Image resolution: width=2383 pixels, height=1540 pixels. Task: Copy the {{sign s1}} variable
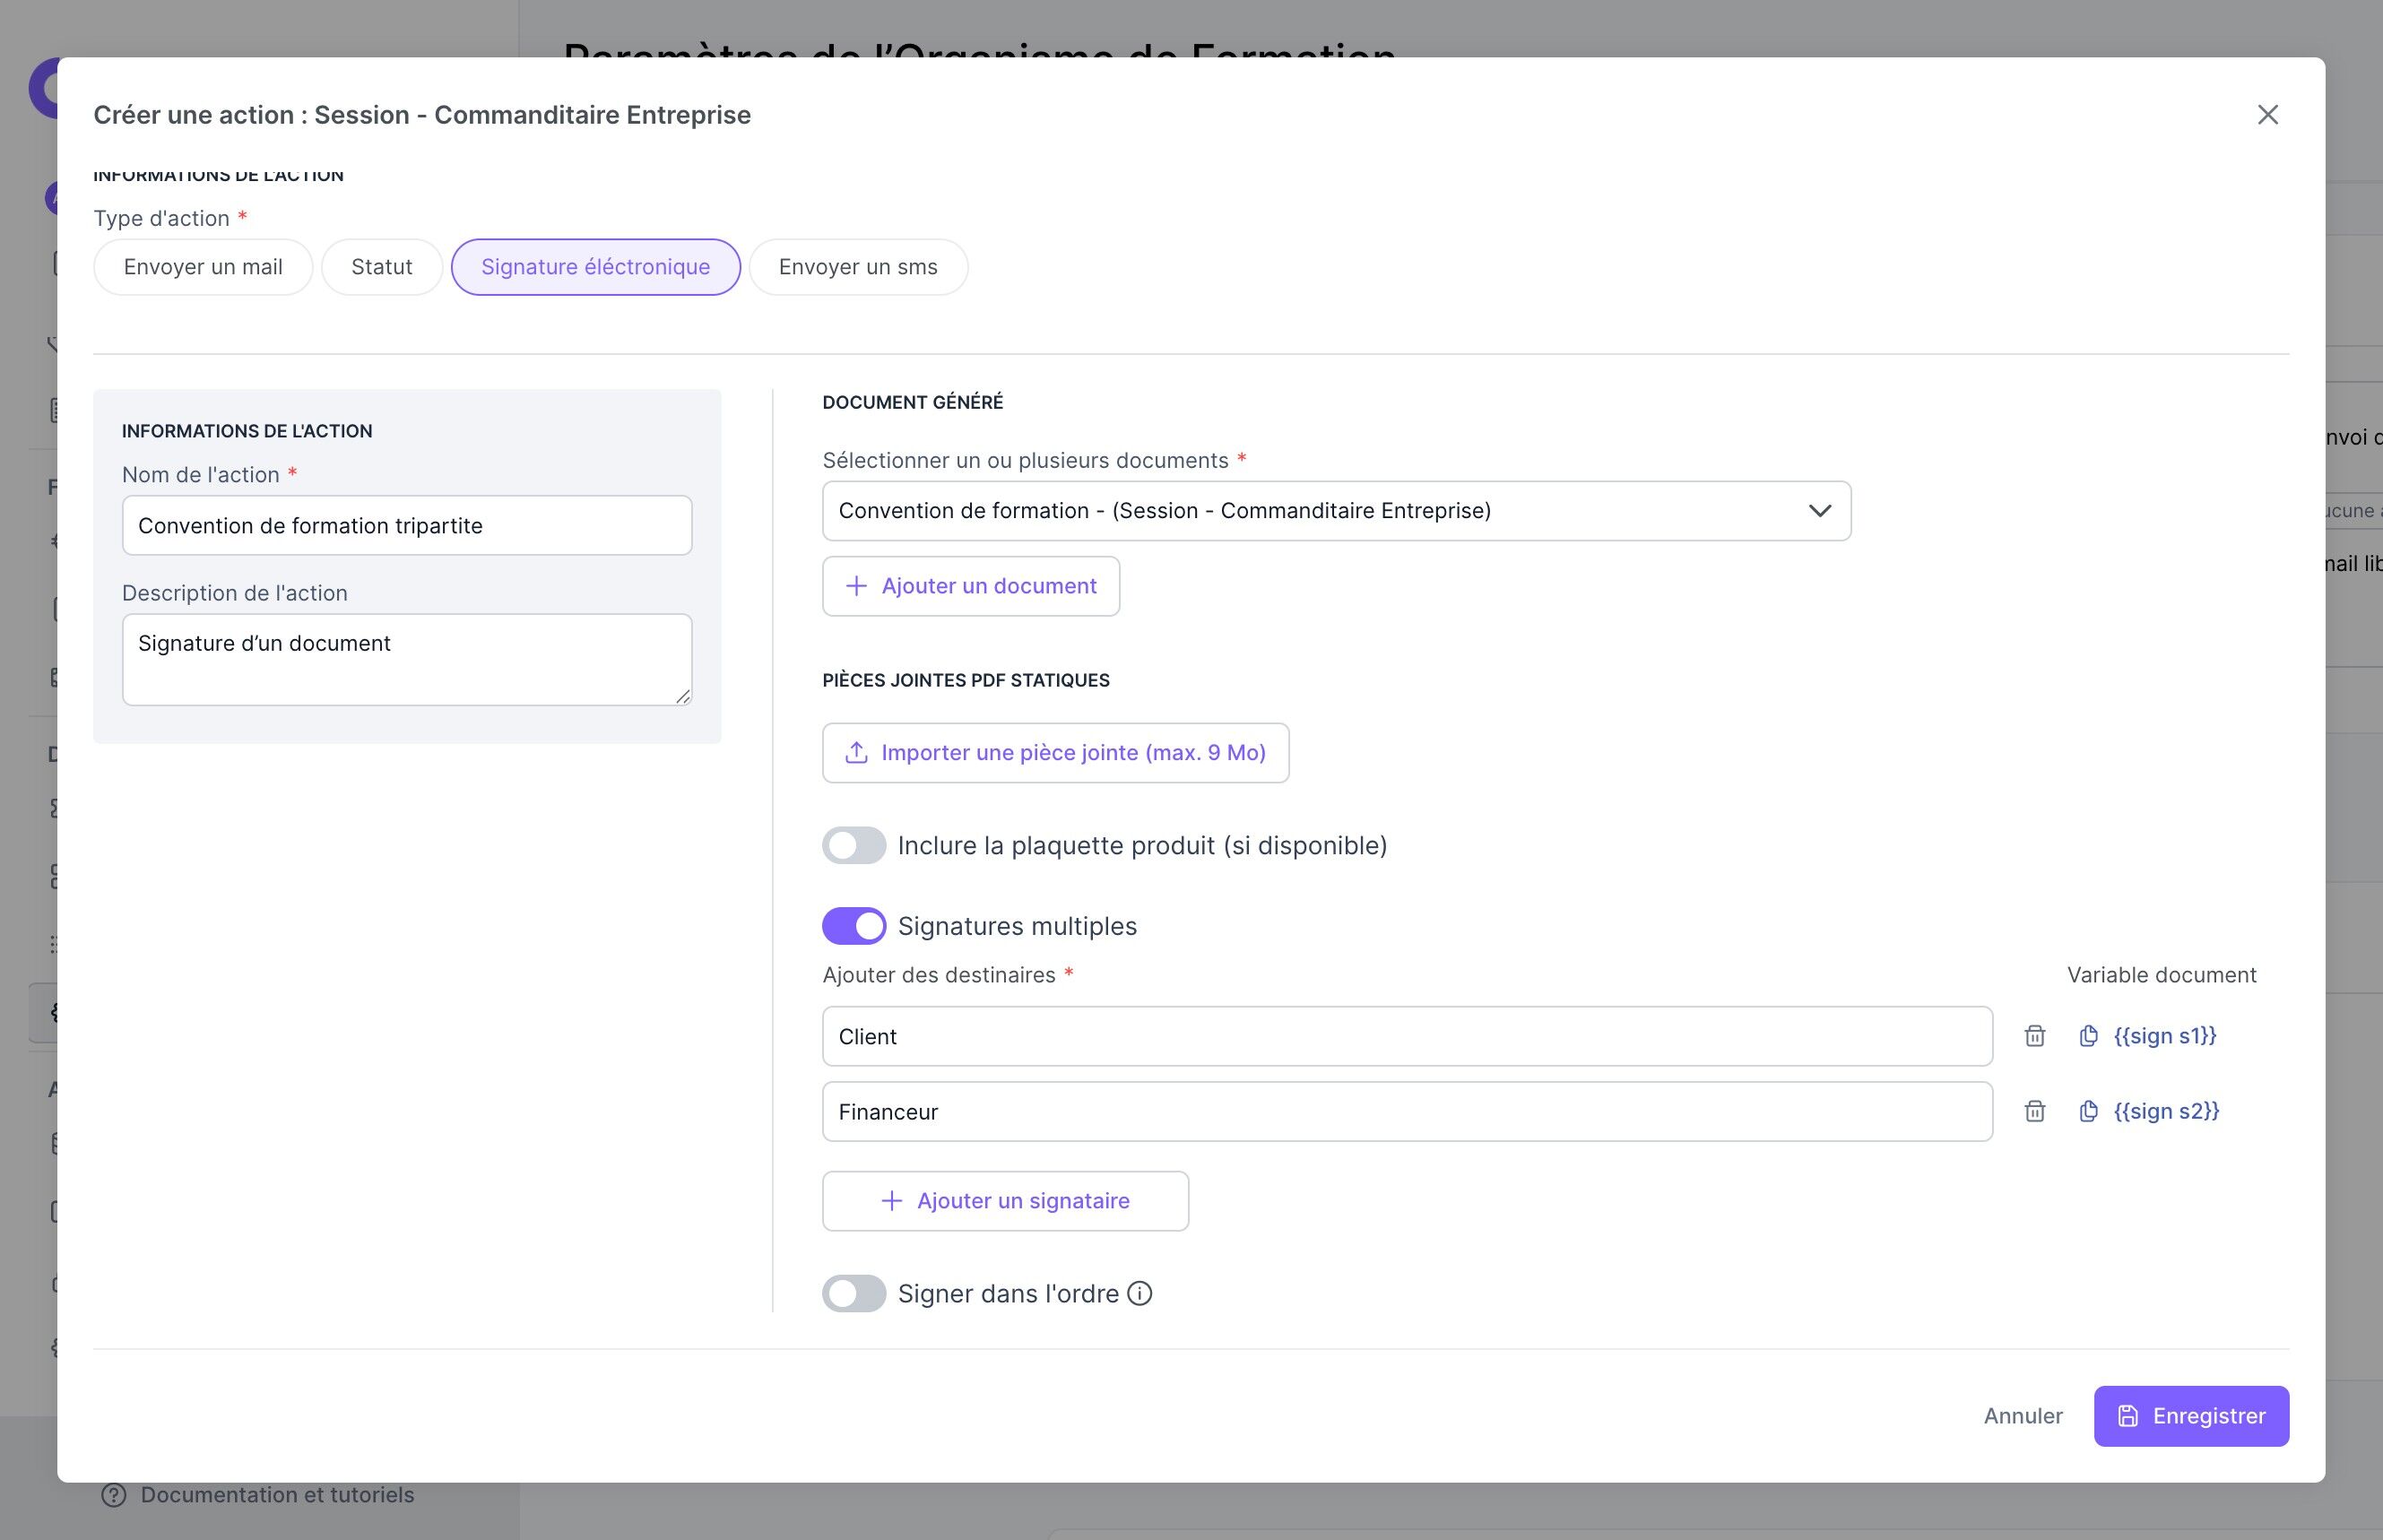2088,1036
